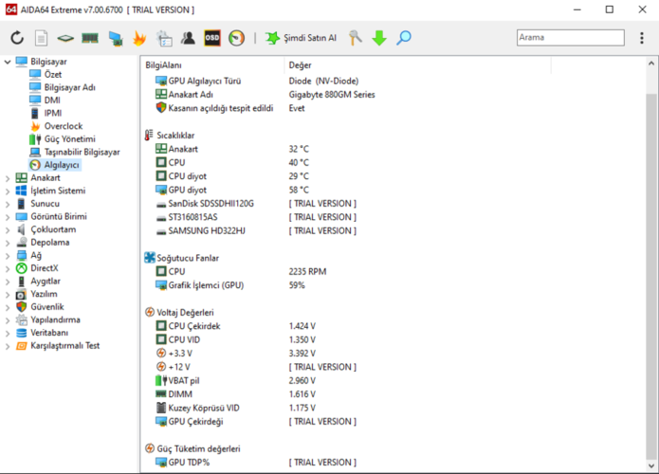659x474 pixels.
Task: Expand the İşletim Sistemi node
Action: click(8, 191)
